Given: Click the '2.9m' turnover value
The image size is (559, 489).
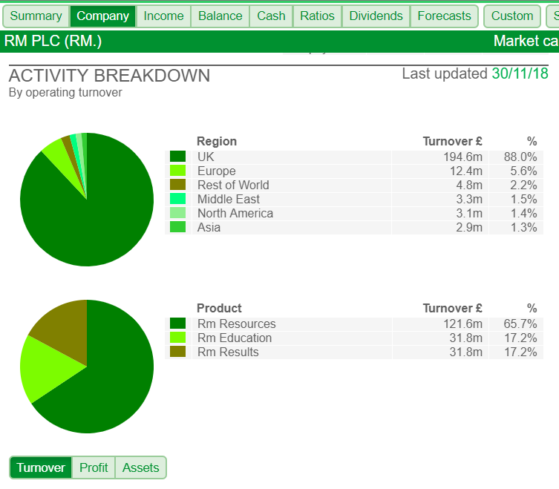Looking at the screenshot, I should point(469,227).
